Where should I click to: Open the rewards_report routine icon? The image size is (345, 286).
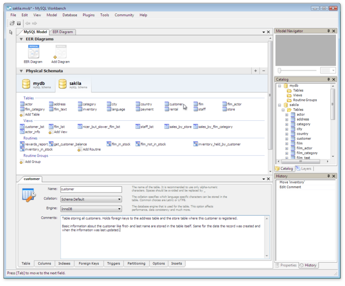[x=22, y=144]
